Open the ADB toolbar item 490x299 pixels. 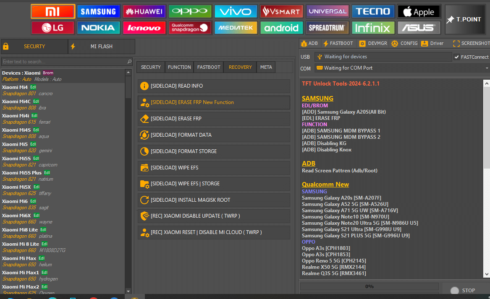pyautogui.click(x=310, y=43)
